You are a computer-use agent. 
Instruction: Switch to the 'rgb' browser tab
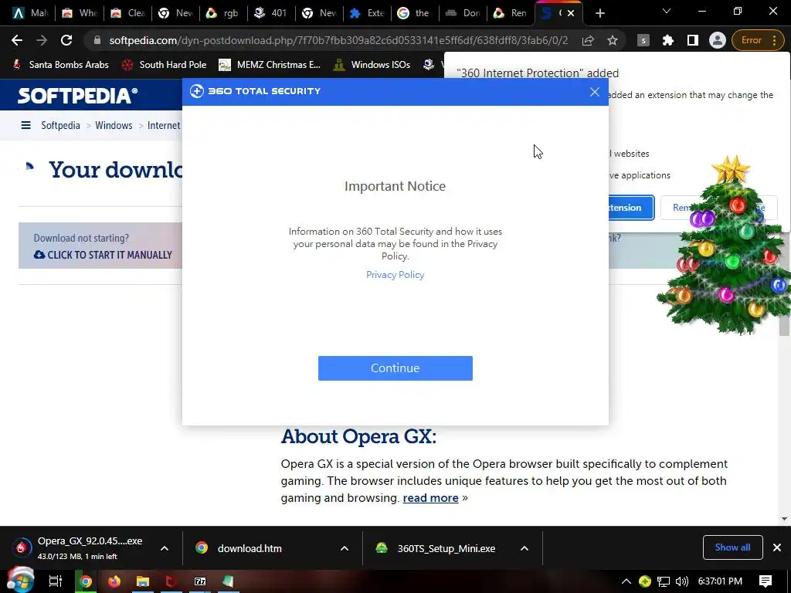pos(223,13)
